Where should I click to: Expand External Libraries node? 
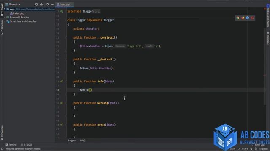tap(4, 17)
